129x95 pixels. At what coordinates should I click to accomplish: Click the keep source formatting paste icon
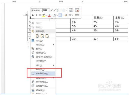point(37,36)
